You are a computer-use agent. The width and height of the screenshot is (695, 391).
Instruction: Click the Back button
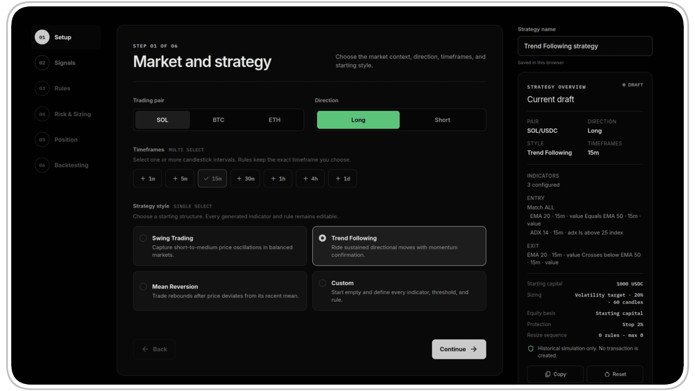tap(154, 349)
